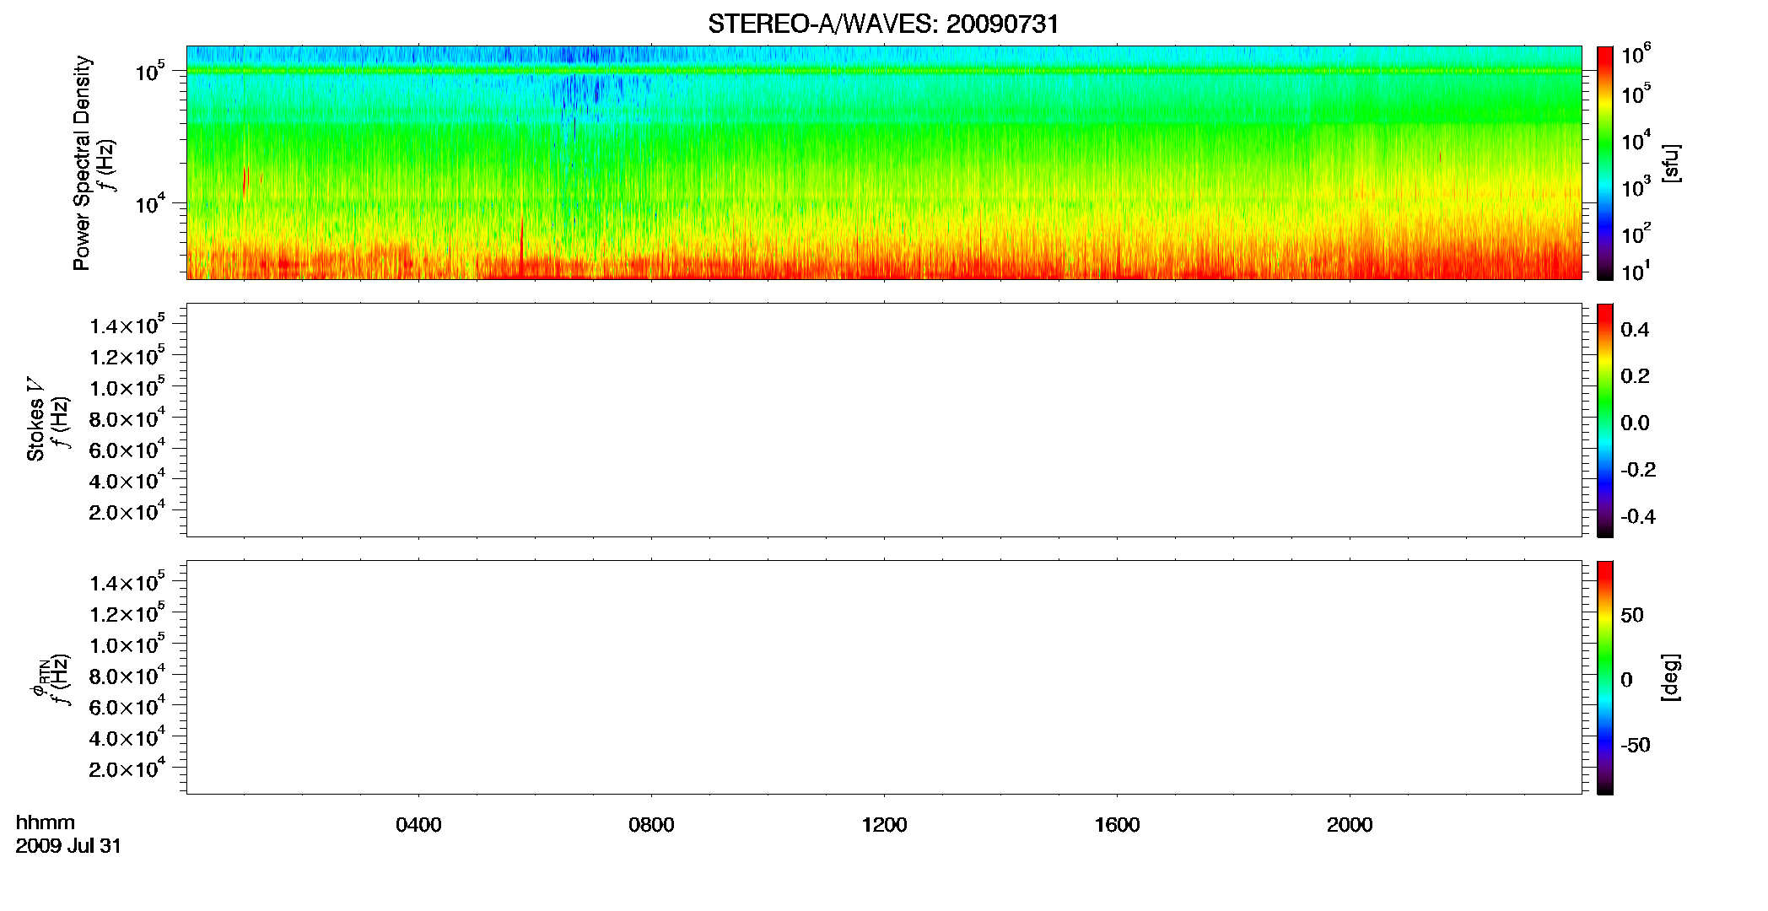Image resolution: width=1768 pixels, height=911 pixels.
Task: Click the 1200 time tick label
Action: (x=884, y=825)
